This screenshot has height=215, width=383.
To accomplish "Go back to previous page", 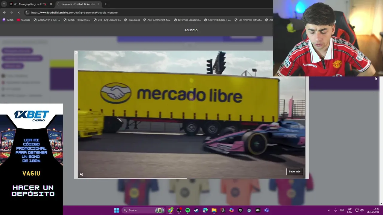I will coord(4,13).
